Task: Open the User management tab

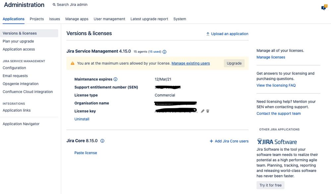Action: (109, 19)
